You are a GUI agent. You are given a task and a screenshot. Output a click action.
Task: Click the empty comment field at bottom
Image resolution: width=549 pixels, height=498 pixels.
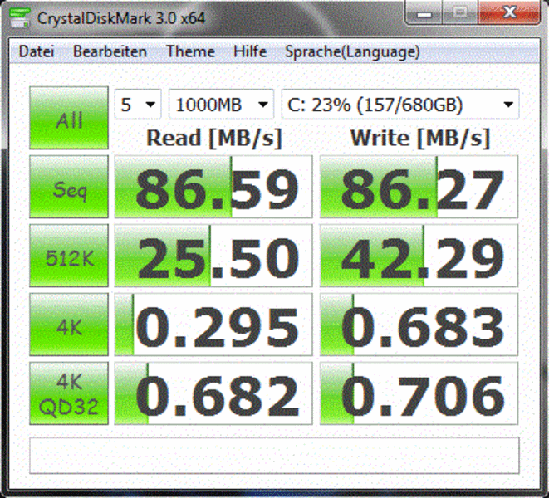[274, 456]
